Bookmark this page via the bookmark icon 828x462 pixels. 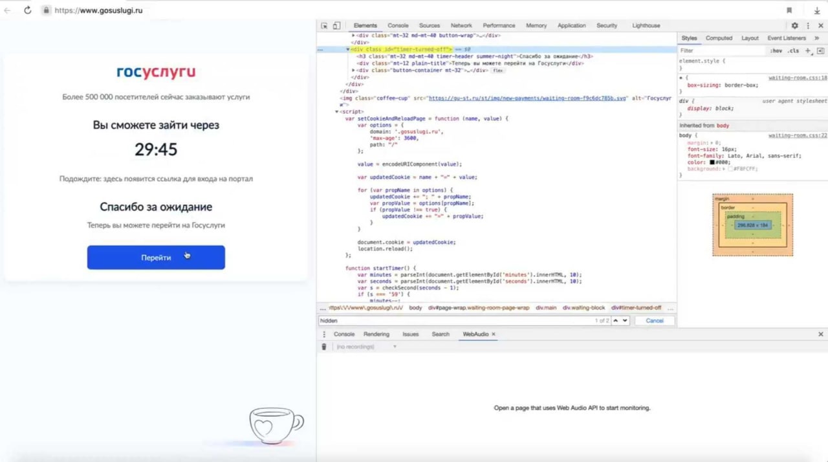789,10
